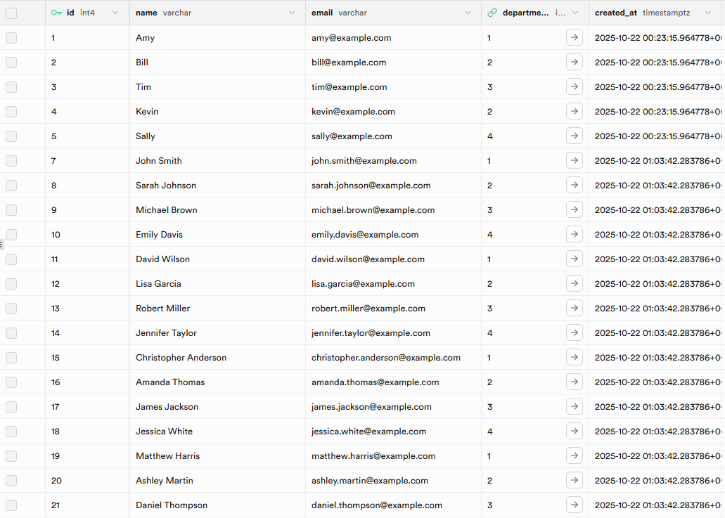Toggle the select-all checkbox in the header
725x518 pixels.
coord(10,12)
